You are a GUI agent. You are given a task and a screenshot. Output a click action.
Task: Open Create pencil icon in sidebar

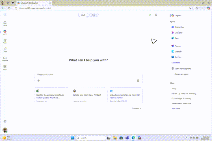point(5,50)
